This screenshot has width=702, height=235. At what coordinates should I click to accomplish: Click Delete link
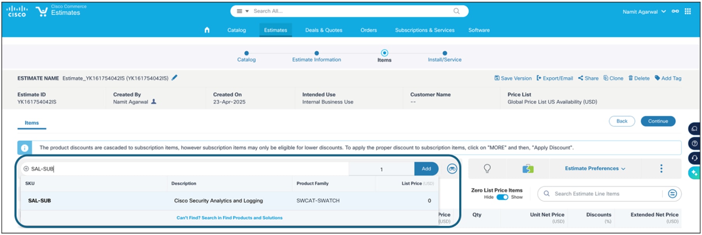point(639,78)
